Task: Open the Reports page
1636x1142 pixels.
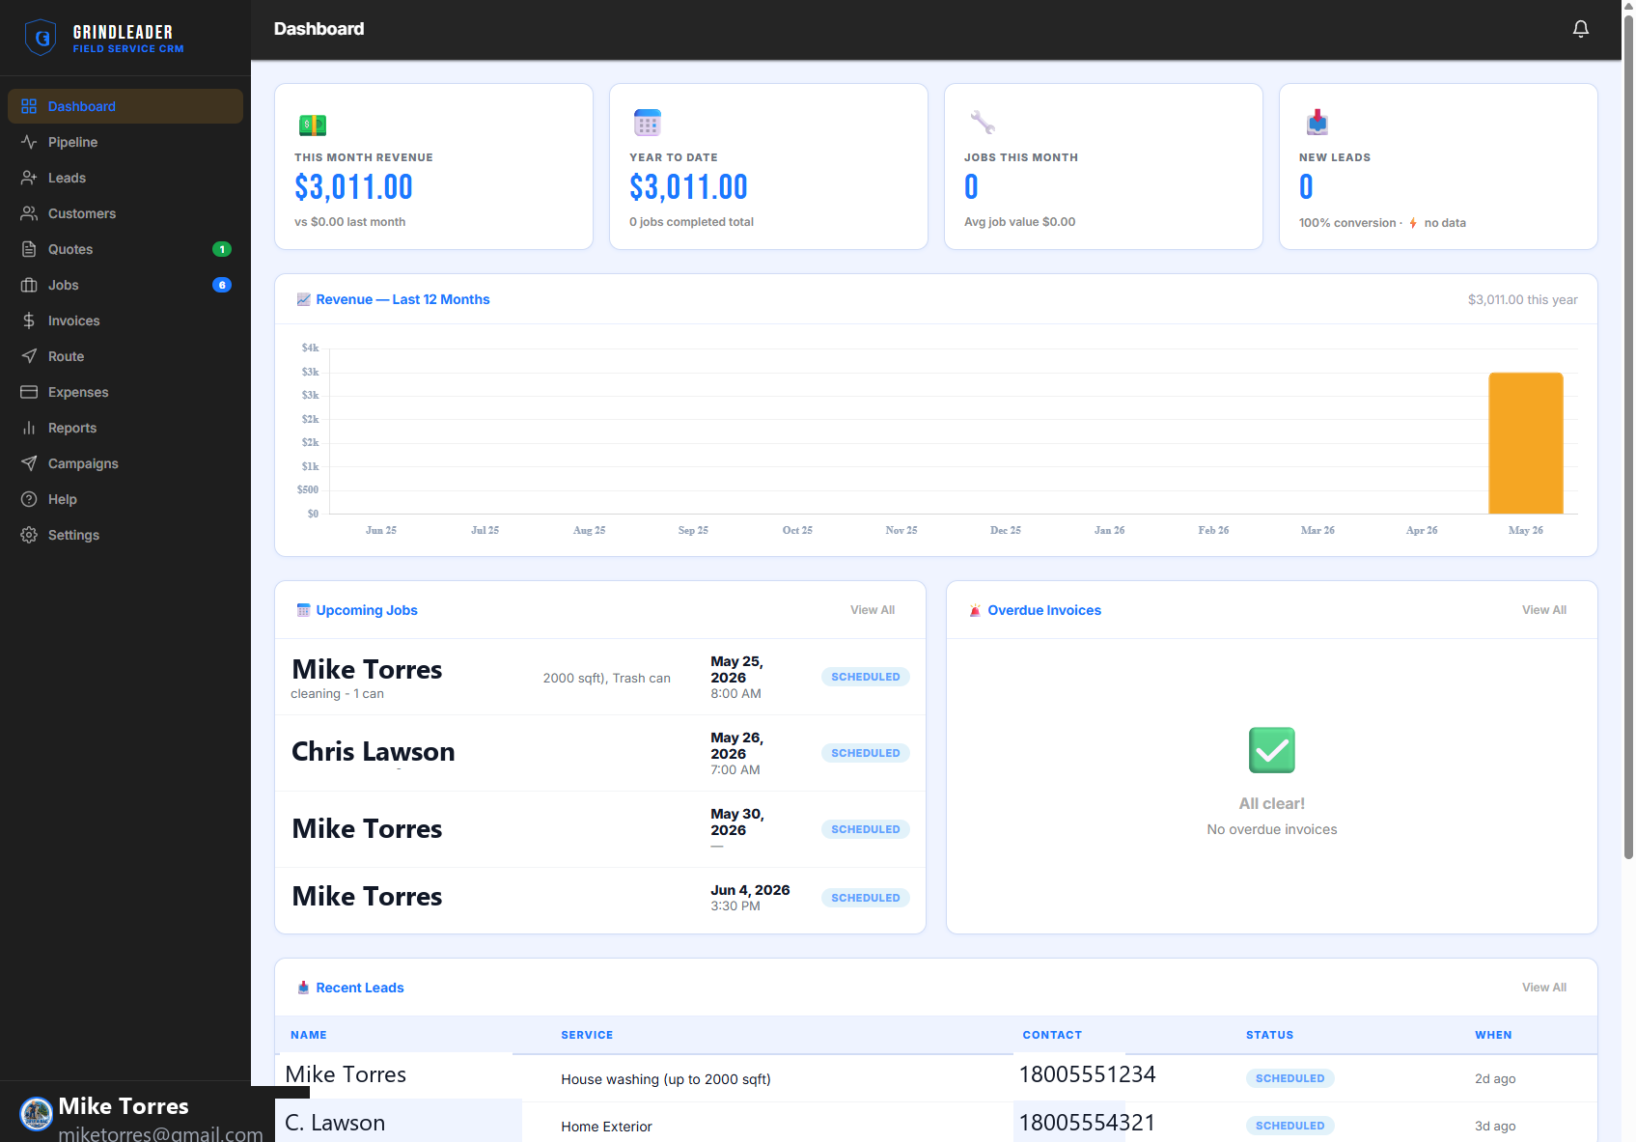Action: coord(125,428)
